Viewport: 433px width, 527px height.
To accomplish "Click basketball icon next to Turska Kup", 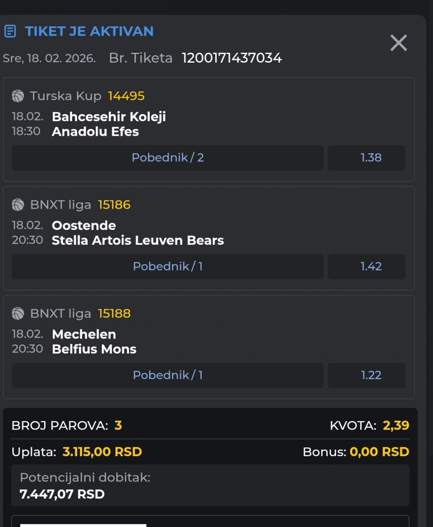I will (x=18, y=96).
